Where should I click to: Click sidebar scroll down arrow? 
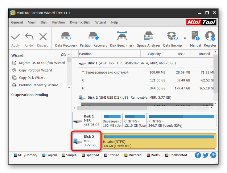[x=69, y=88]
